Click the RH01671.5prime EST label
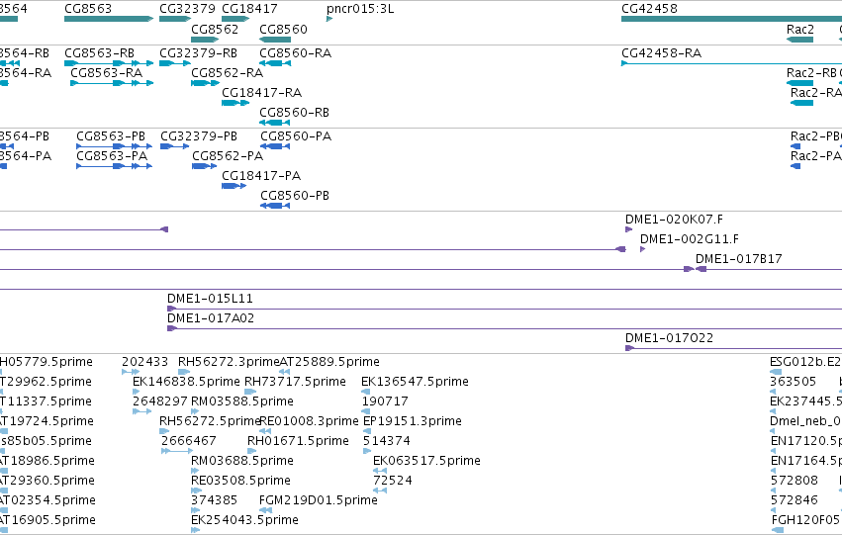The image size is (842, 535). coord(298,442)
